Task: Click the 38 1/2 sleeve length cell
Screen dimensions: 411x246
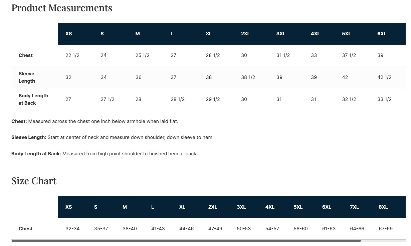Action: click(x=248, y=77)
